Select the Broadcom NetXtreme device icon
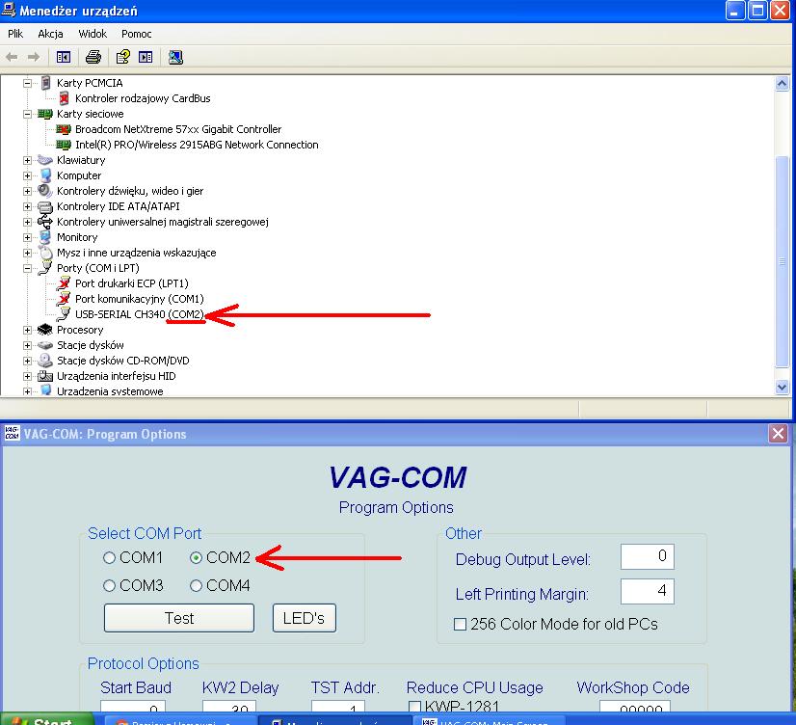 point(64,129)
